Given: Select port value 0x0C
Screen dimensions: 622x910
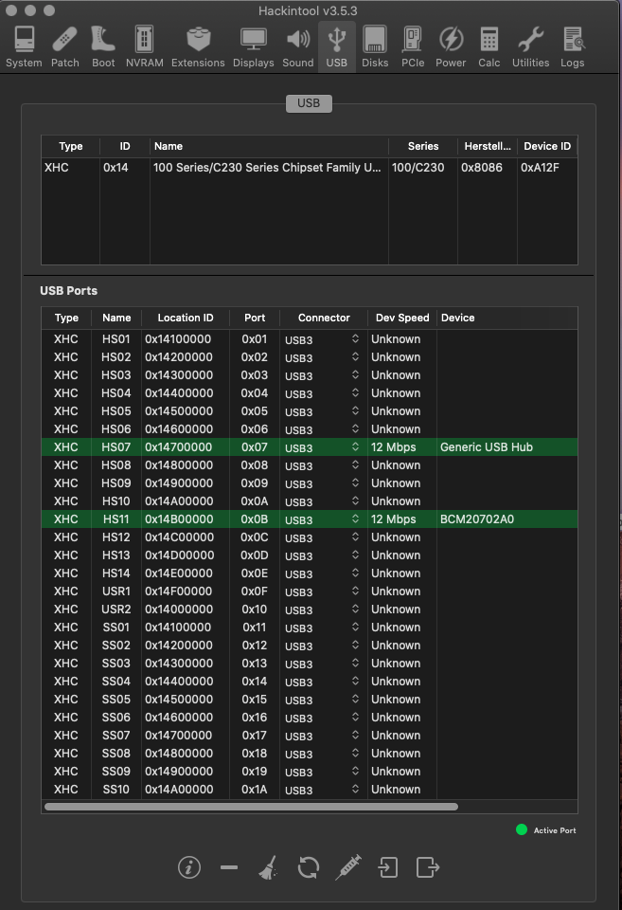Looking at the screenshot, I should pos(255,537).
